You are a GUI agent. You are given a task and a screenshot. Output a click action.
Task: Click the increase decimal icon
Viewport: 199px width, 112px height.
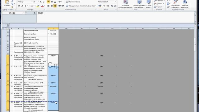[112, 6]
